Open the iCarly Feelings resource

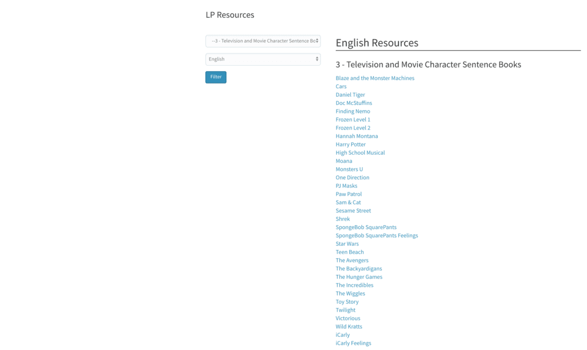pos(353,343)
